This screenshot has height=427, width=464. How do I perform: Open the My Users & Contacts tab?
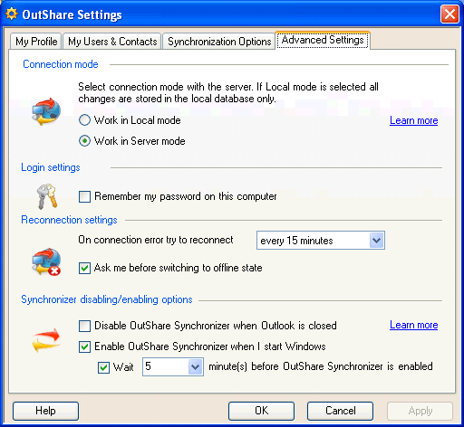pyautogui.click(x=112, y=42)
